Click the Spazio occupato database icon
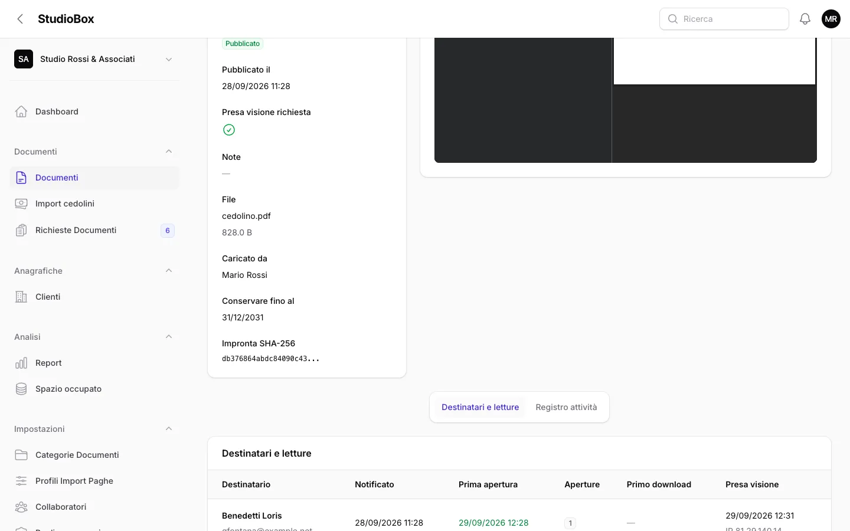 [21, 389]
